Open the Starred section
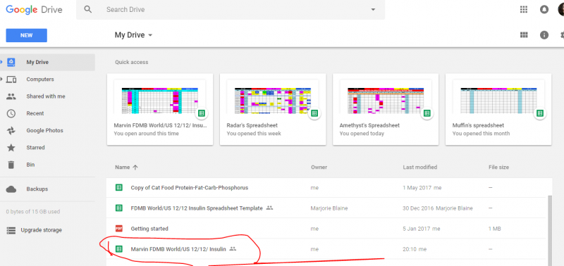 [x=35, y=148]
